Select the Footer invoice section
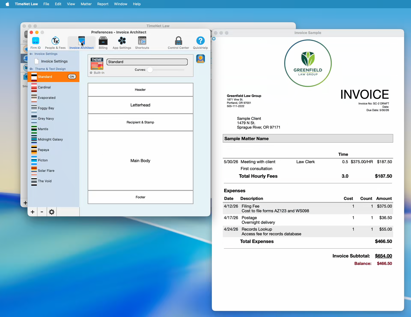411x317 pixels. (140, 197)
